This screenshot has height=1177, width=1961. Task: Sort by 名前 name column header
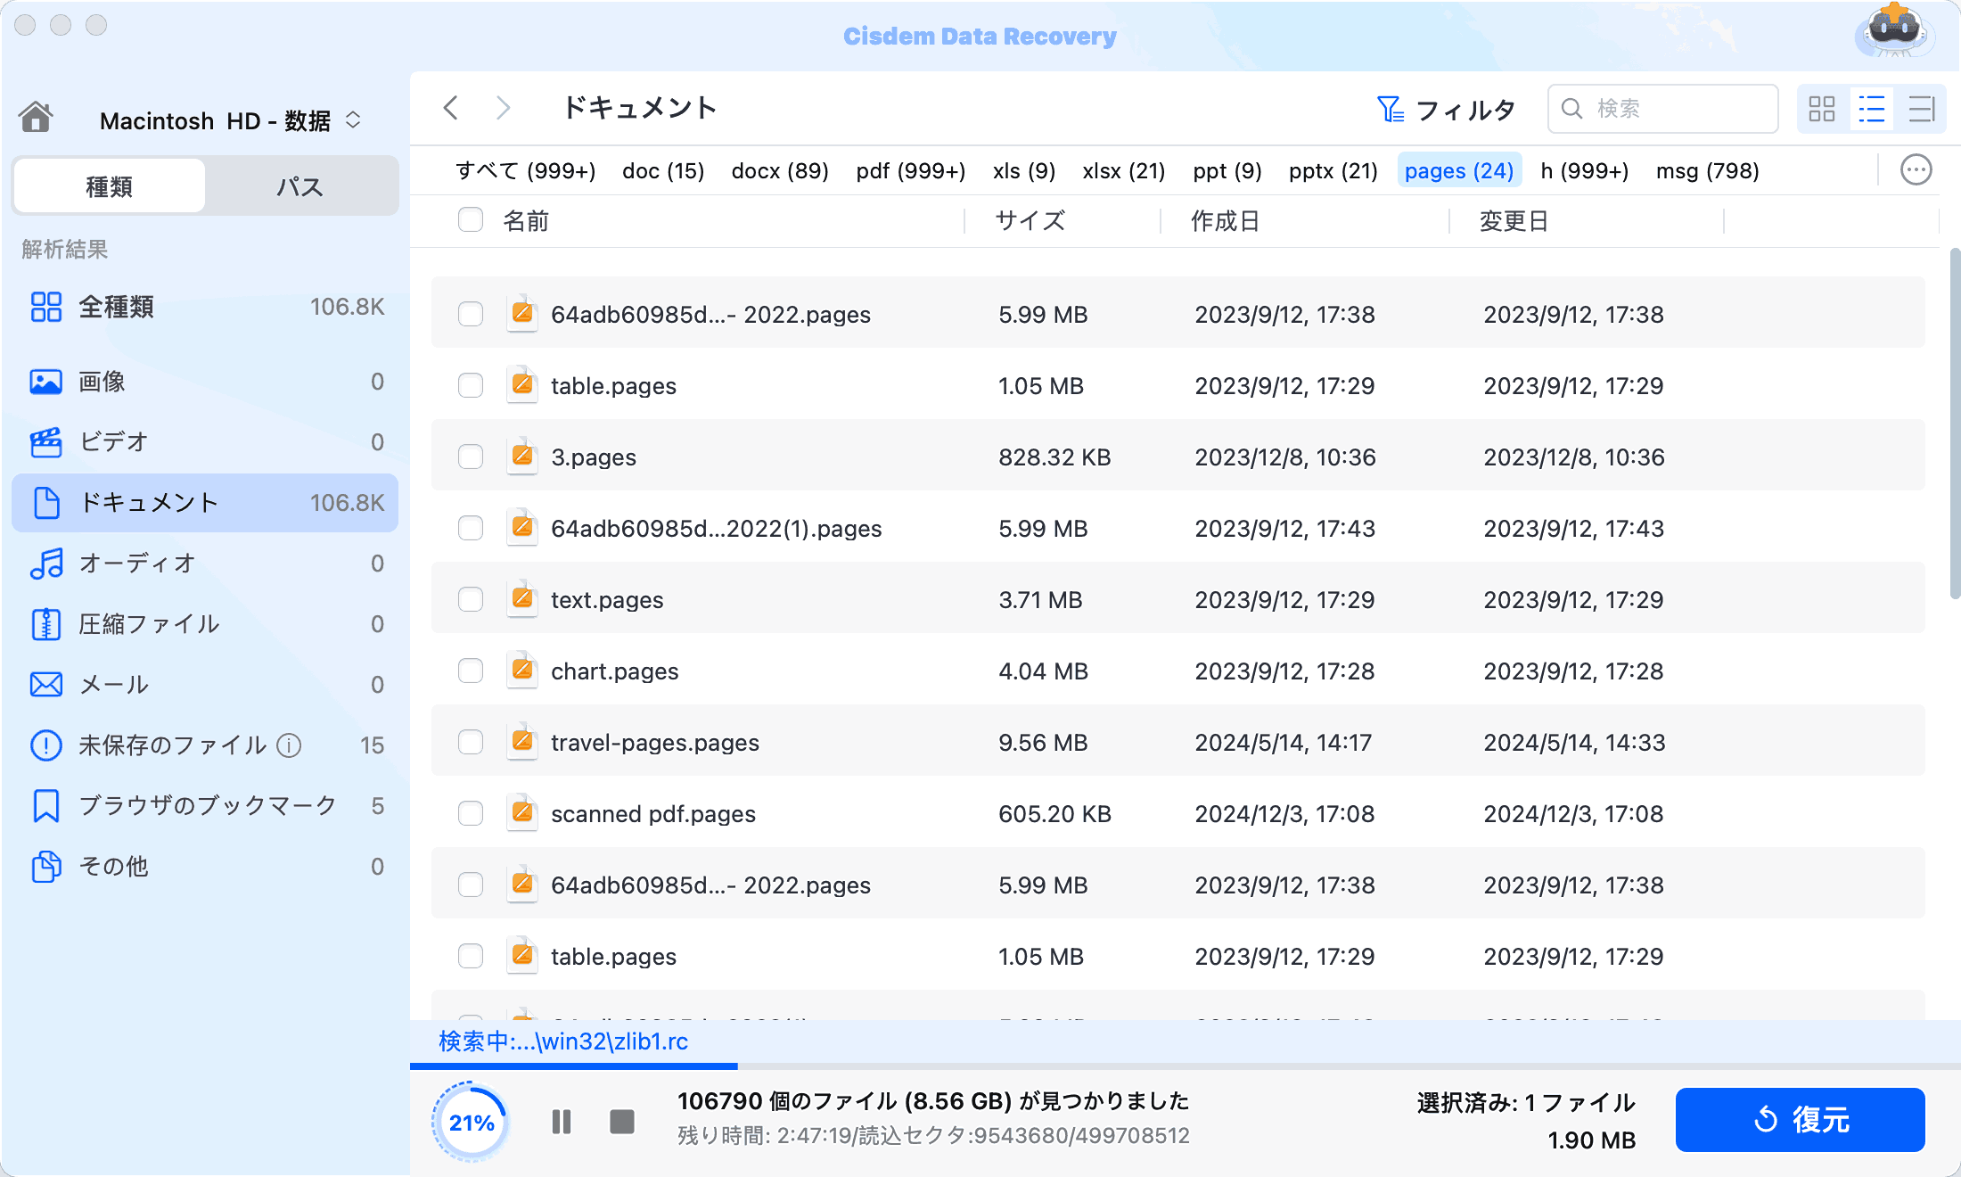(526, 220)
